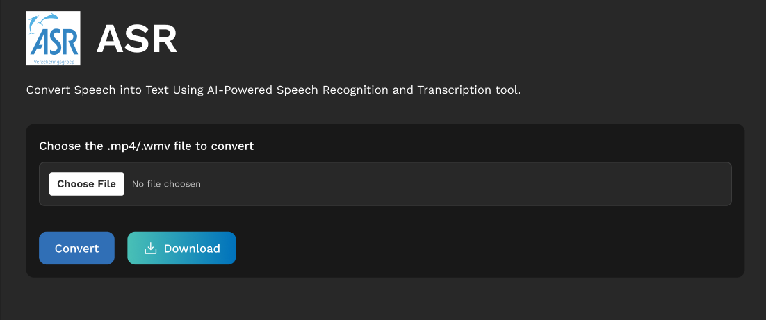Click the word "Convert" in the file label
766x320 pixels.
tap(234, 146)
